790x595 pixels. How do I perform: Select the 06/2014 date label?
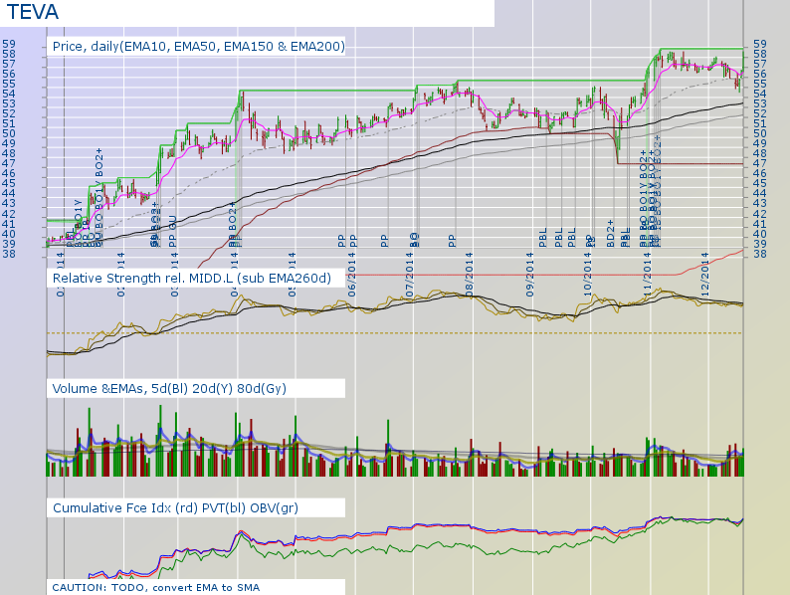click(x=351, y=275)
